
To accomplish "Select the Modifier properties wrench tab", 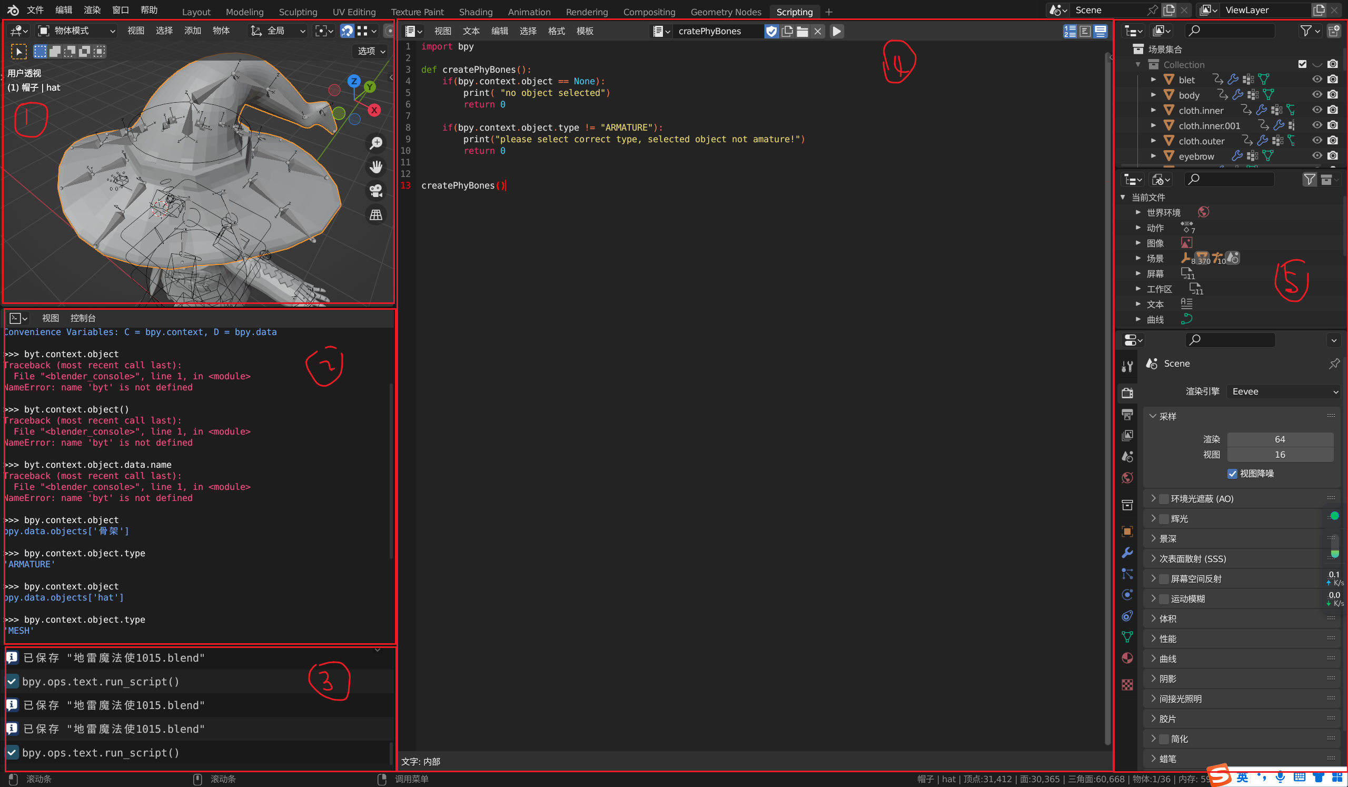I will 1127,553.
